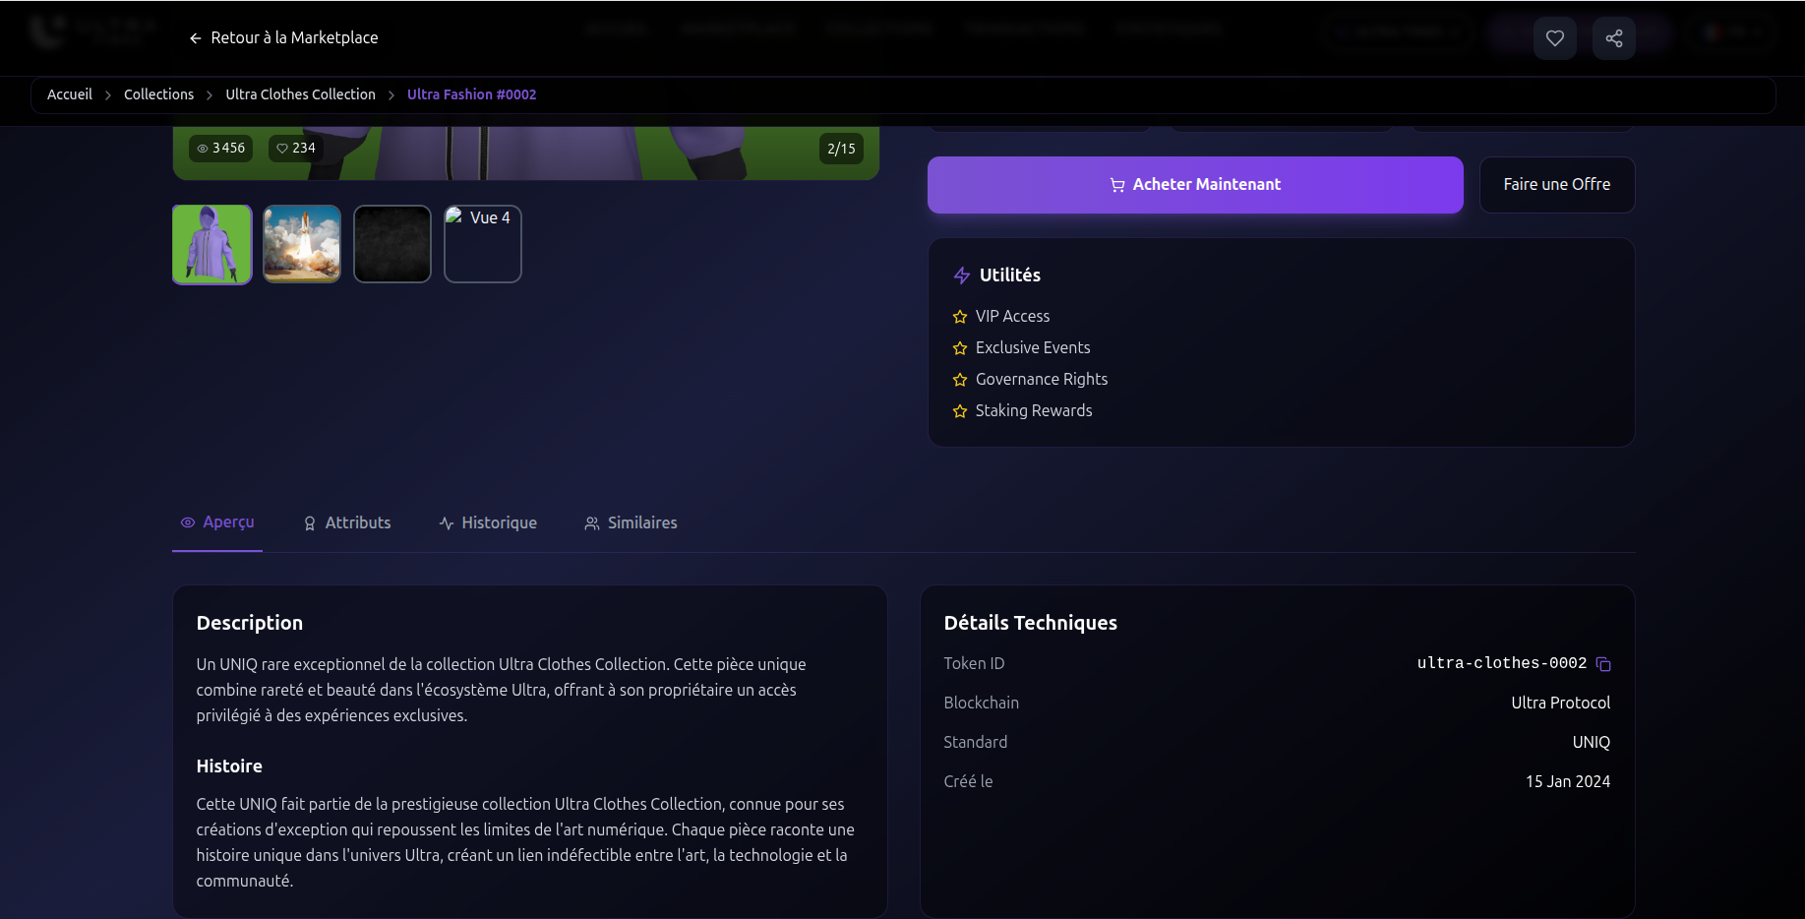Click the back arrow next to Retour

[x=193, y=37]
